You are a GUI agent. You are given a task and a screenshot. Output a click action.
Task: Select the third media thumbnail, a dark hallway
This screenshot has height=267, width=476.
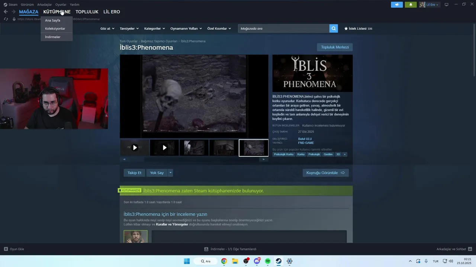[x=194, y=148]
